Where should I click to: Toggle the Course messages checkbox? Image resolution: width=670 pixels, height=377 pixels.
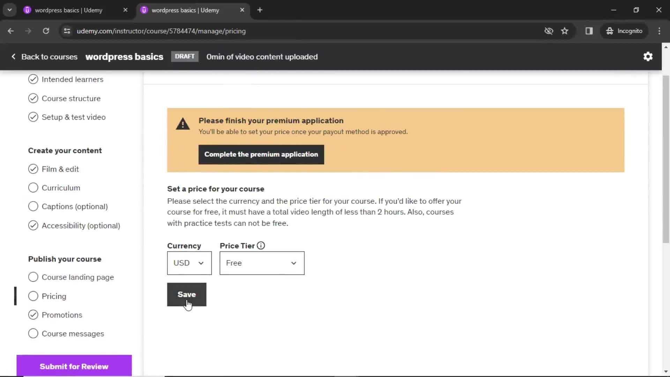point(33,333)
